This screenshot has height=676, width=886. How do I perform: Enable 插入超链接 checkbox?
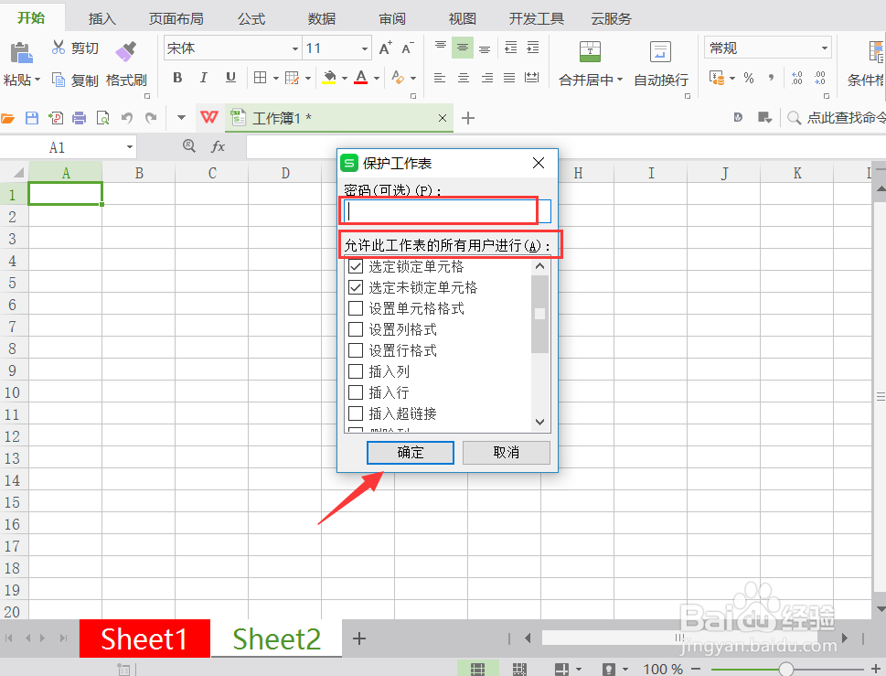click(x=356, y=413)
